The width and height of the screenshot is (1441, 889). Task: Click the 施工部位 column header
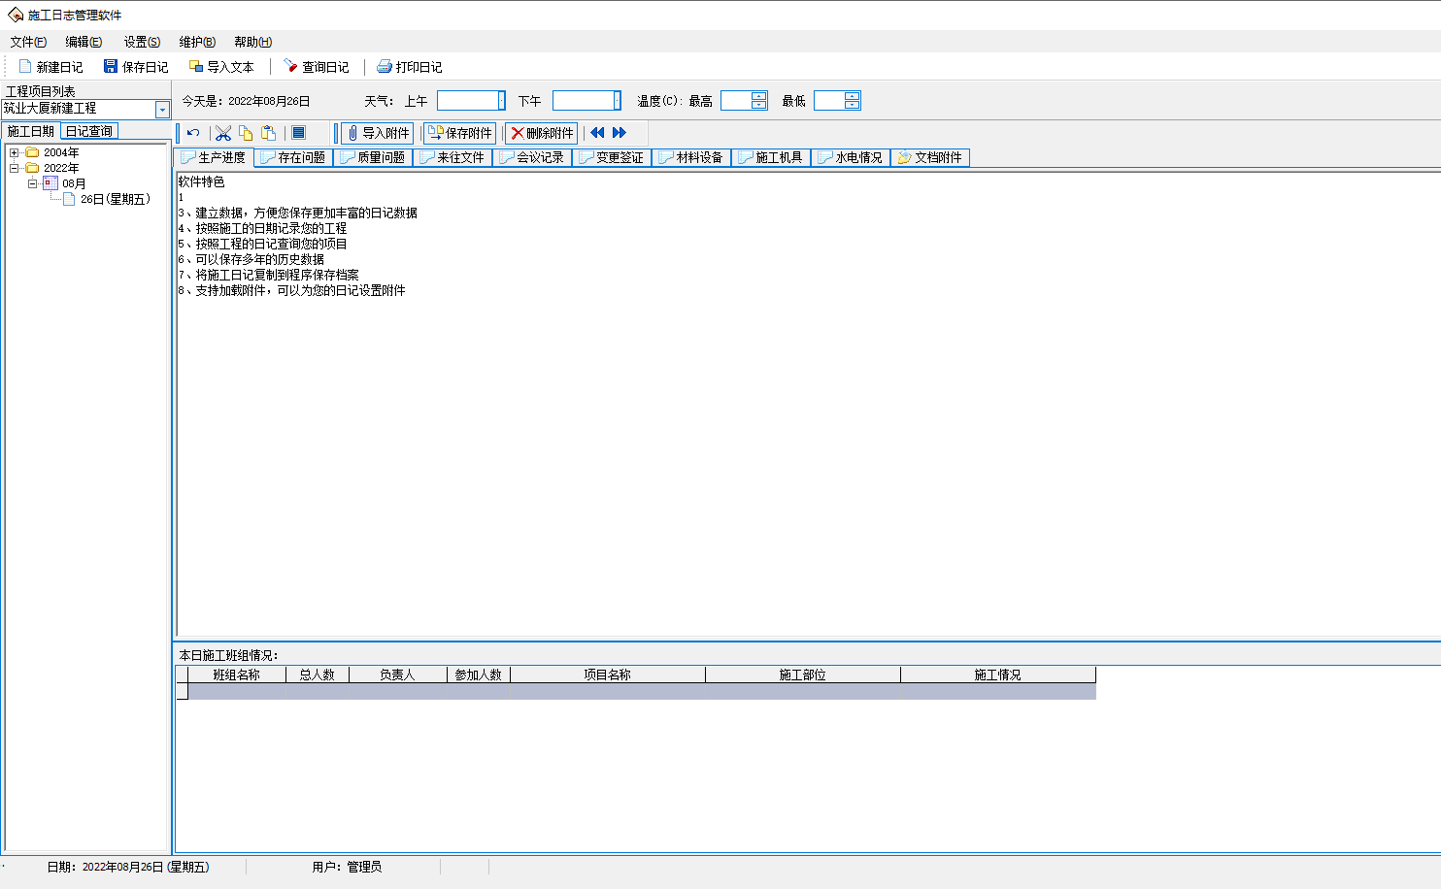click(x=803, y=675)
